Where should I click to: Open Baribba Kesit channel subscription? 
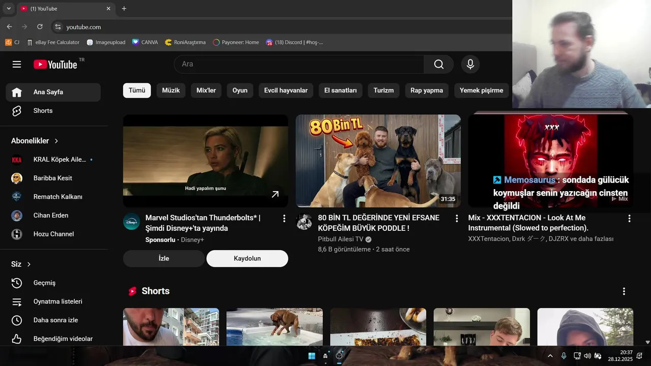click(x=53, y=178)
